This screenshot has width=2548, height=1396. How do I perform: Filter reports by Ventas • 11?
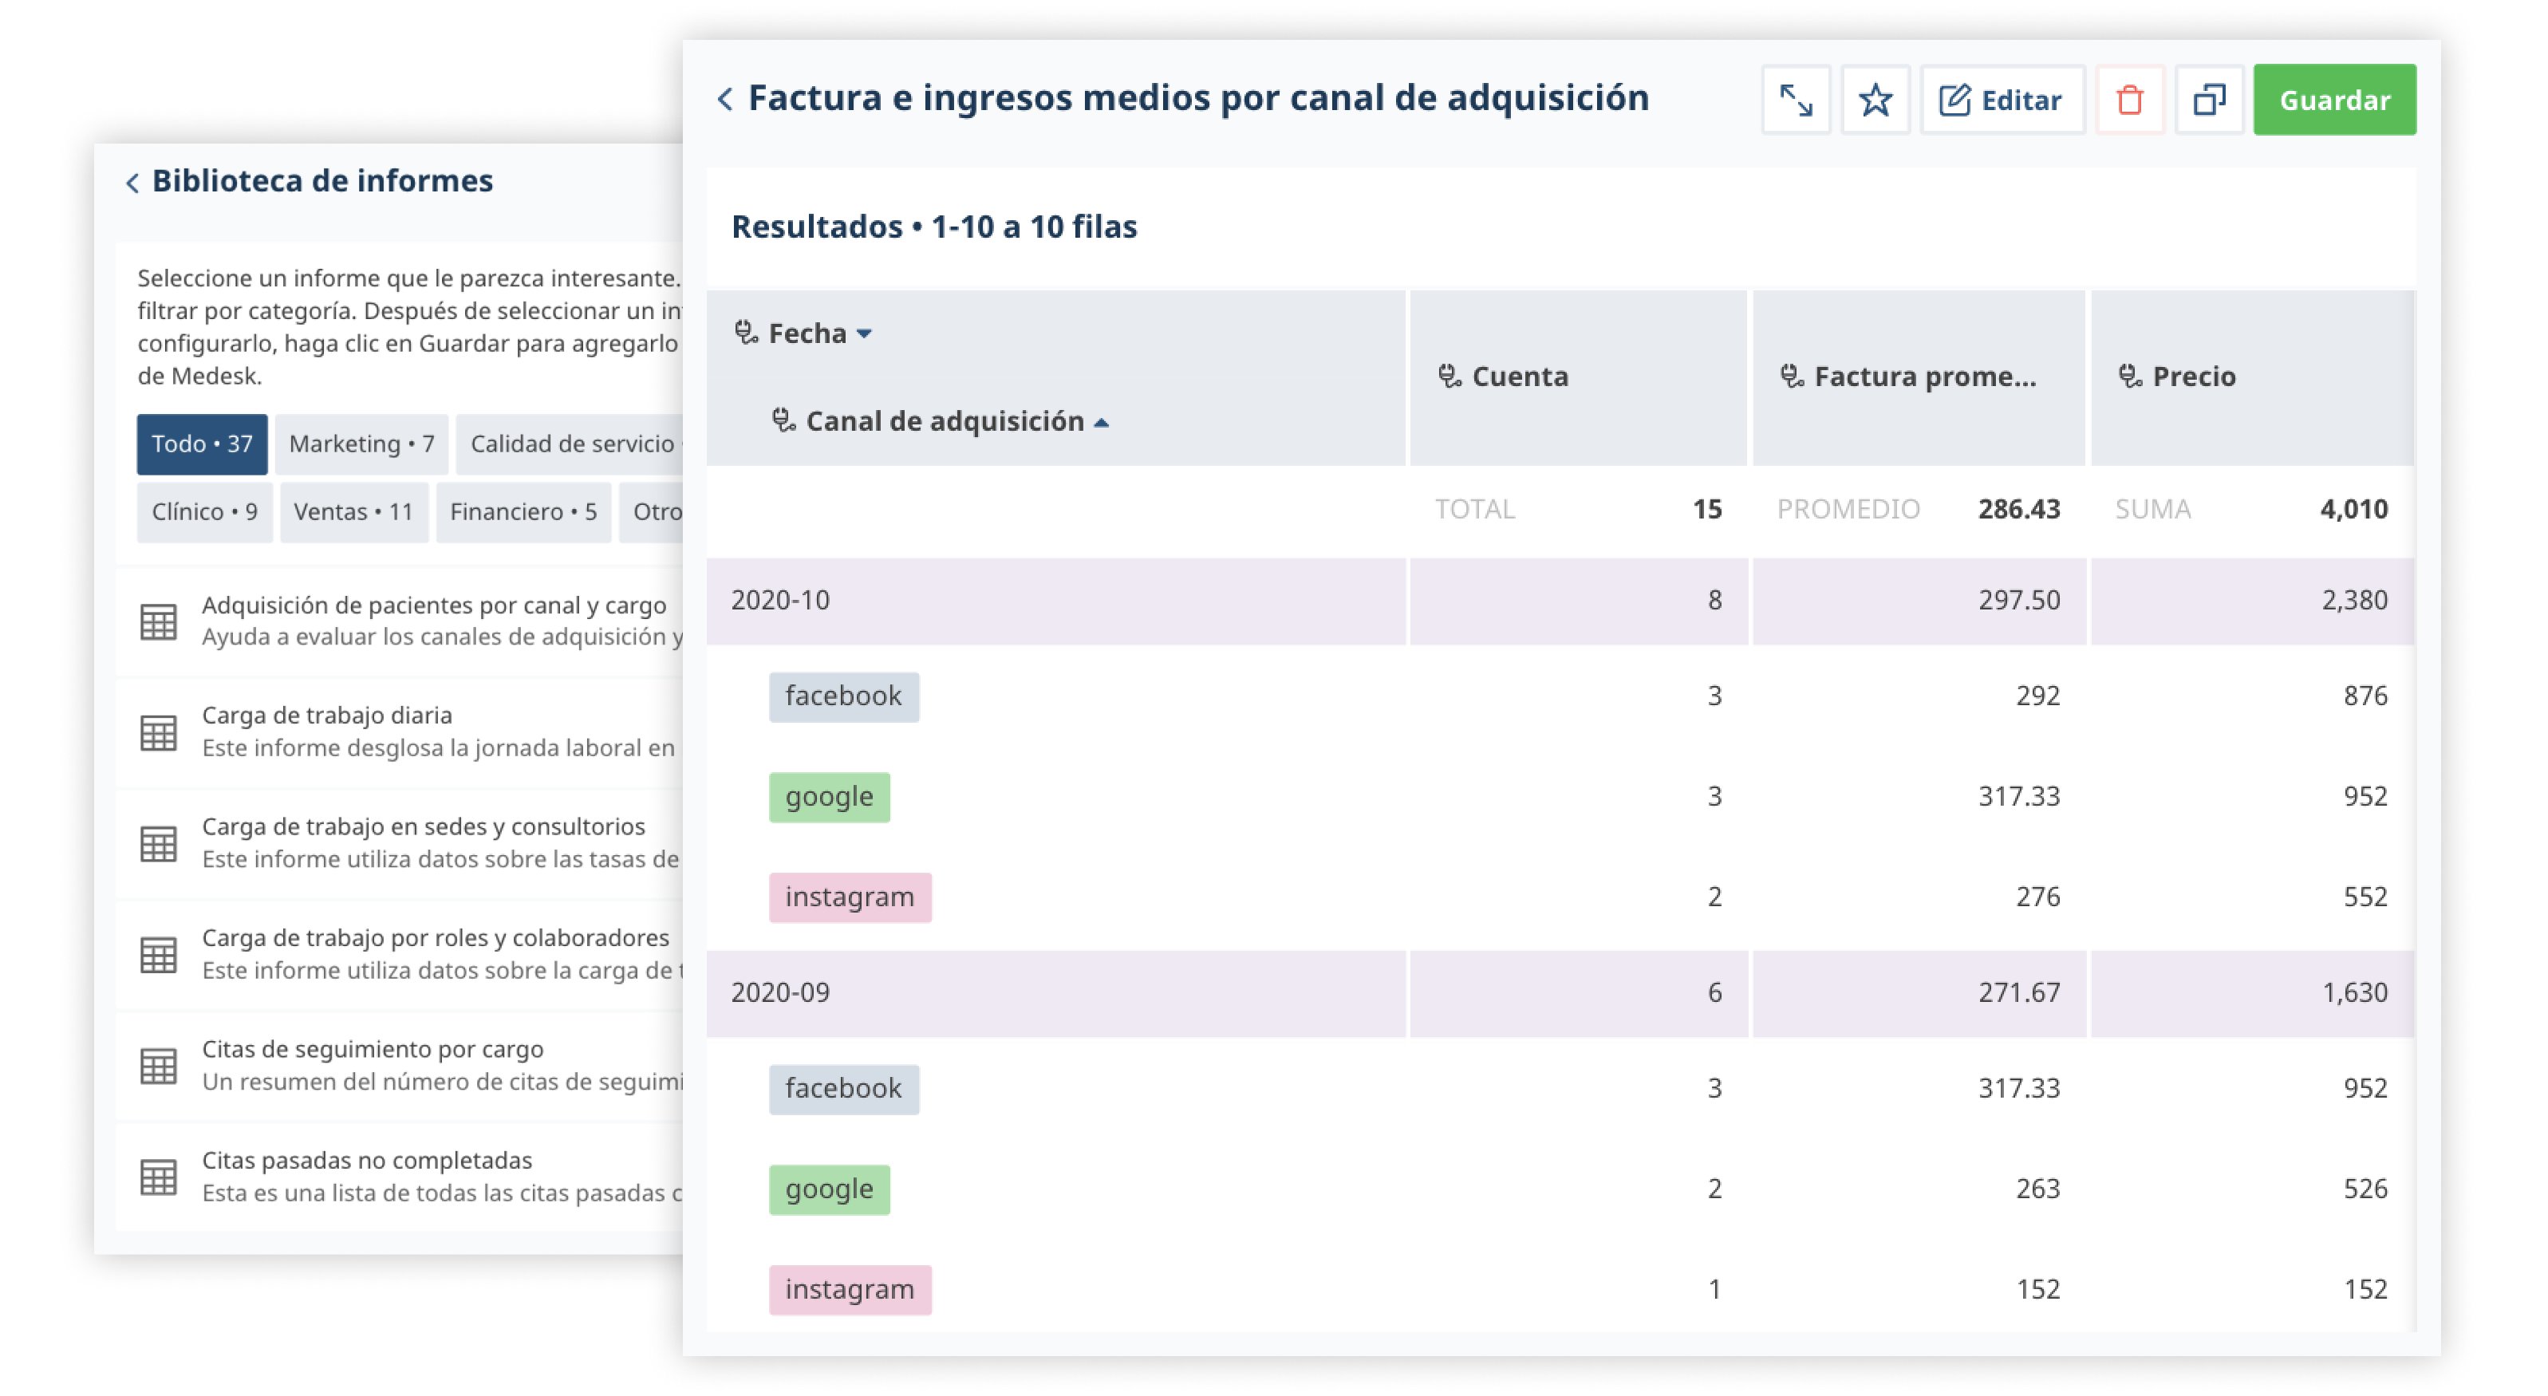point(353,512)
